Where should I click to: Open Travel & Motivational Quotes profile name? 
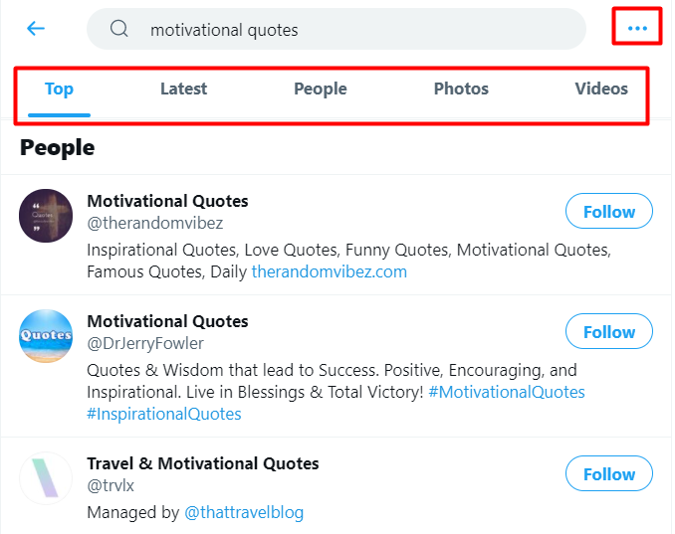[203, 463]
